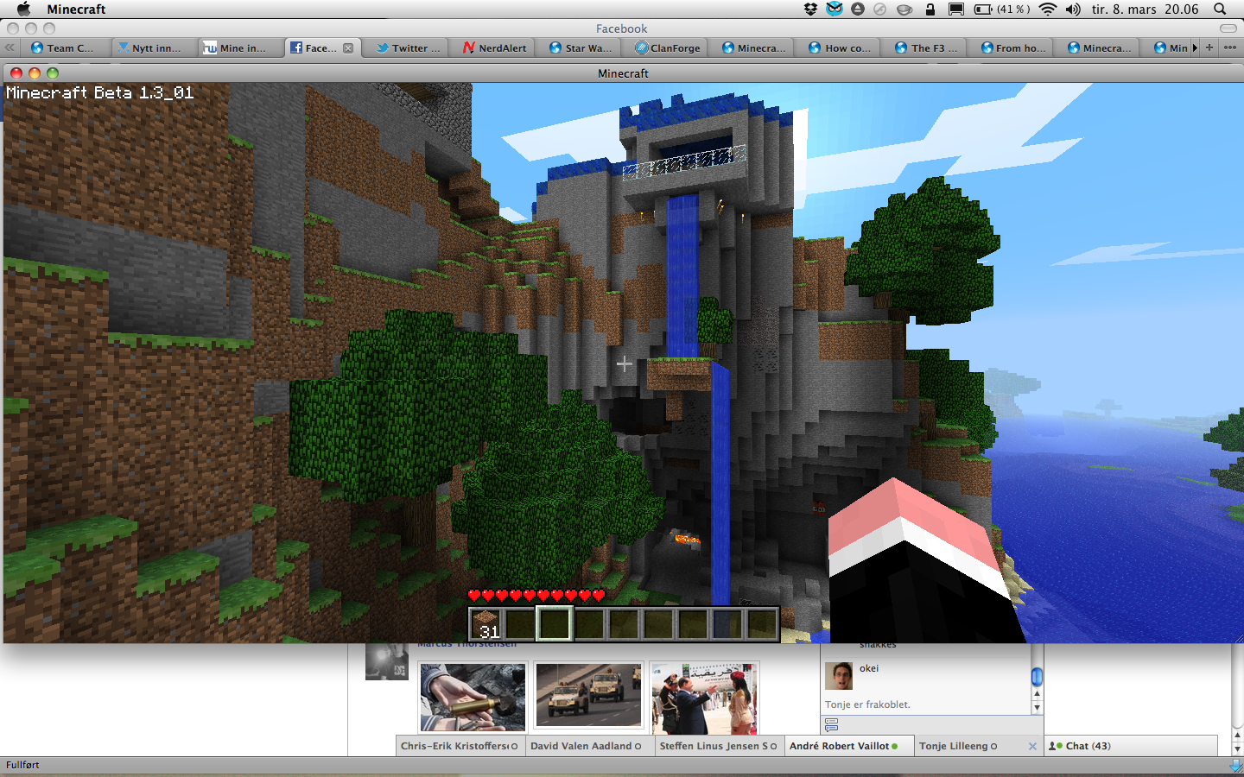Close the Facebook browser tab

348,48
